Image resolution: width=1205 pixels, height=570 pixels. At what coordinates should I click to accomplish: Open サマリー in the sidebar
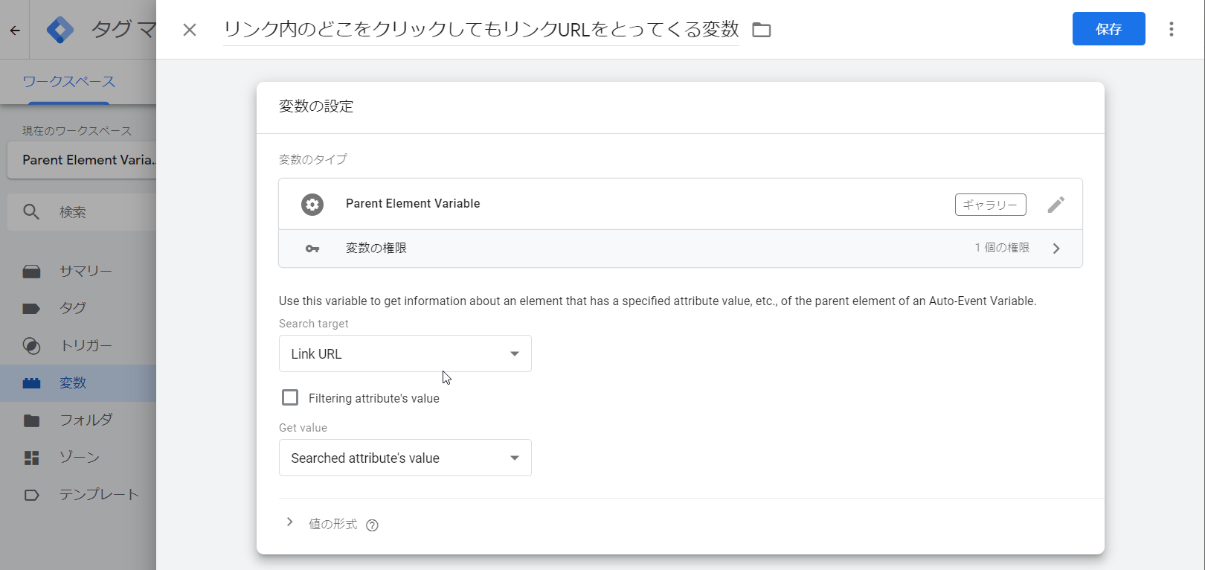tap(78, 272)
